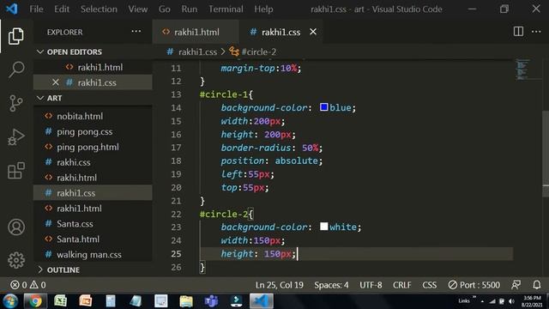This screenshot has height=309, width=549.
Task: Open the CSS language mode selector
Action: click(429, 285)
